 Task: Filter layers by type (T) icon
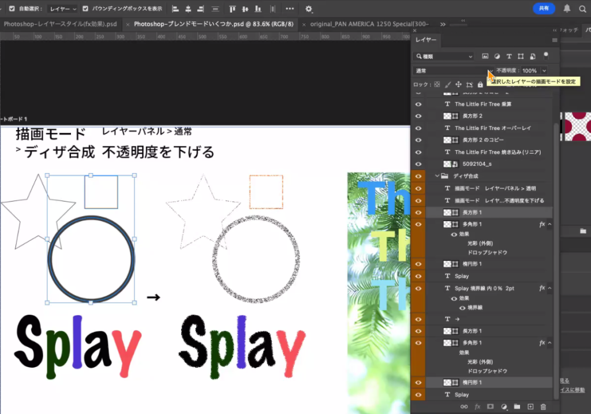[508, 56]
